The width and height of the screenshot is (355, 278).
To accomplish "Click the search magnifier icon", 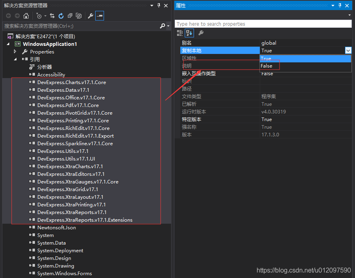I will point(162,26).
